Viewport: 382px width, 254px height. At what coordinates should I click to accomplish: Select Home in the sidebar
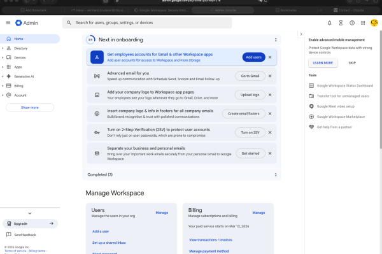point(30,39)
